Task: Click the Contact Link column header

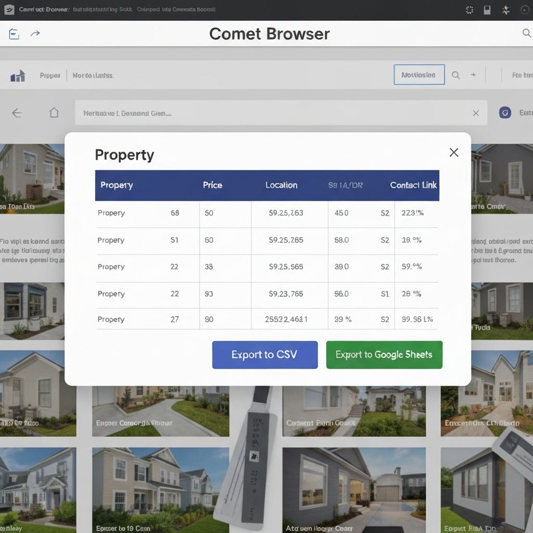Action: click(x=413, y=185)
